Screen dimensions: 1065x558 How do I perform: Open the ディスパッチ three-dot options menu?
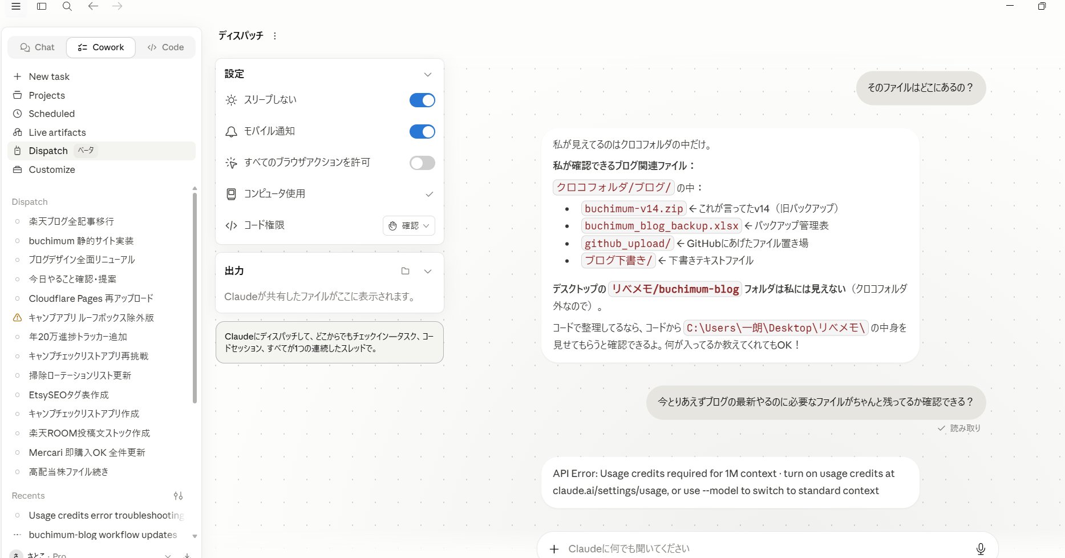(275, 36)
